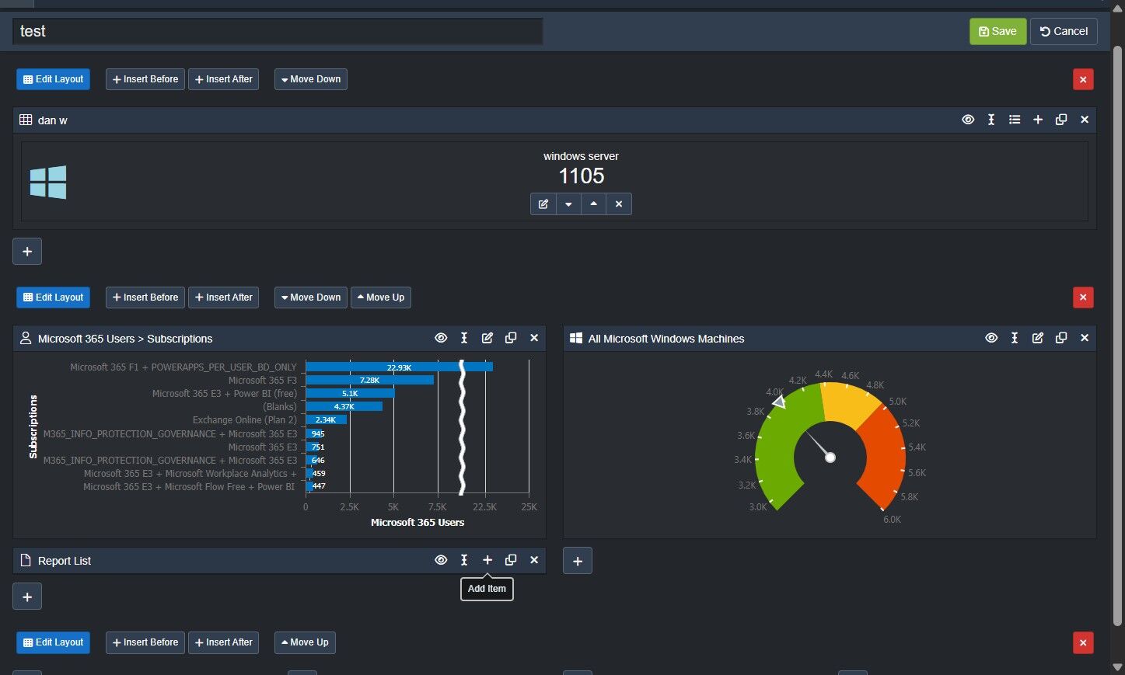This screenshot has height=675, width=1125.
Task: Click Insert Before in the first row toolbar
Action: pyautogui.click(x=145, y=79)
